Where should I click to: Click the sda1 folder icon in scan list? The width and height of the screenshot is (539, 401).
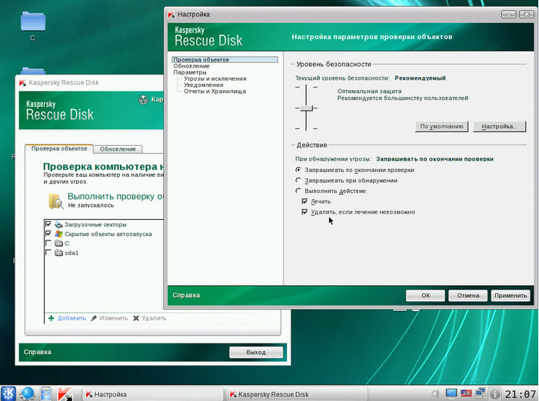point(58,253)
